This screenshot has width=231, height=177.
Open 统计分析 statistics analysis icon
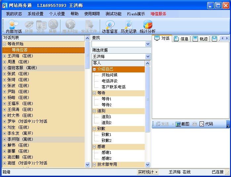[147, 26]
